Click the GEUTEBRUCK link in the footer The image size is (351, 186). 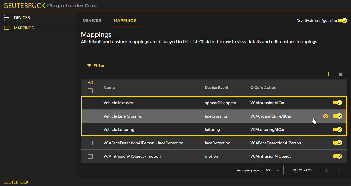click(x=16, y=182)
